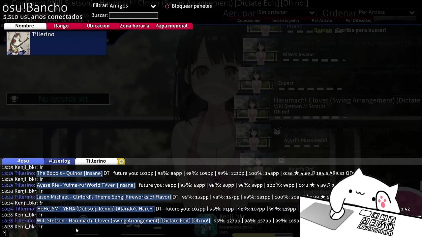The image size is (422, 237).
Task: Select the Por Artista grouping tab
Action: click(x=322, y=20)
